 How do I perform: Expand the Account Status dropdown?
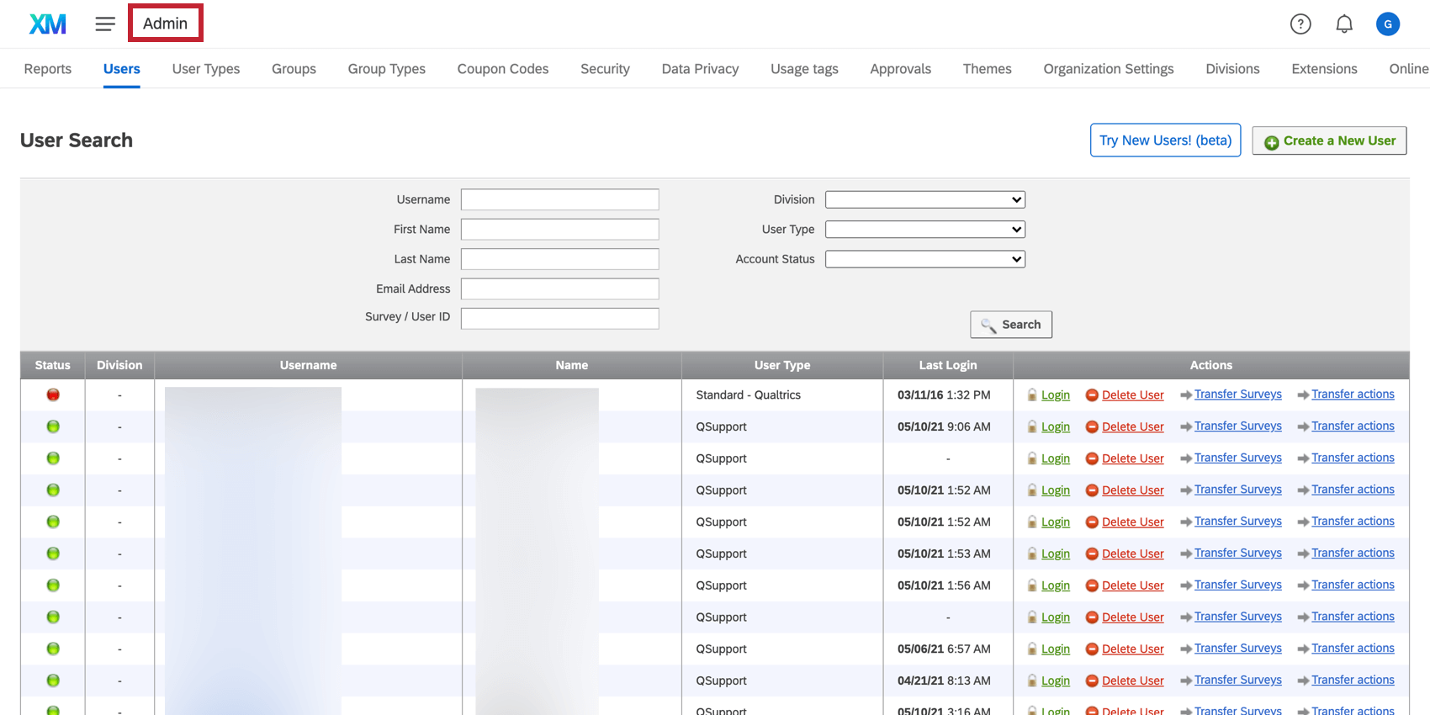[x=924, y=259]
